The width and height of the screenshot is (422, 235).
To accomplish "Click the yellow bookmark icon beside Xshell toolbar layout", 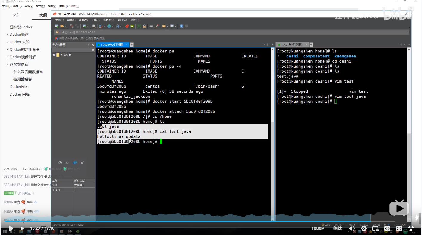I will click(x=164, y=26).
